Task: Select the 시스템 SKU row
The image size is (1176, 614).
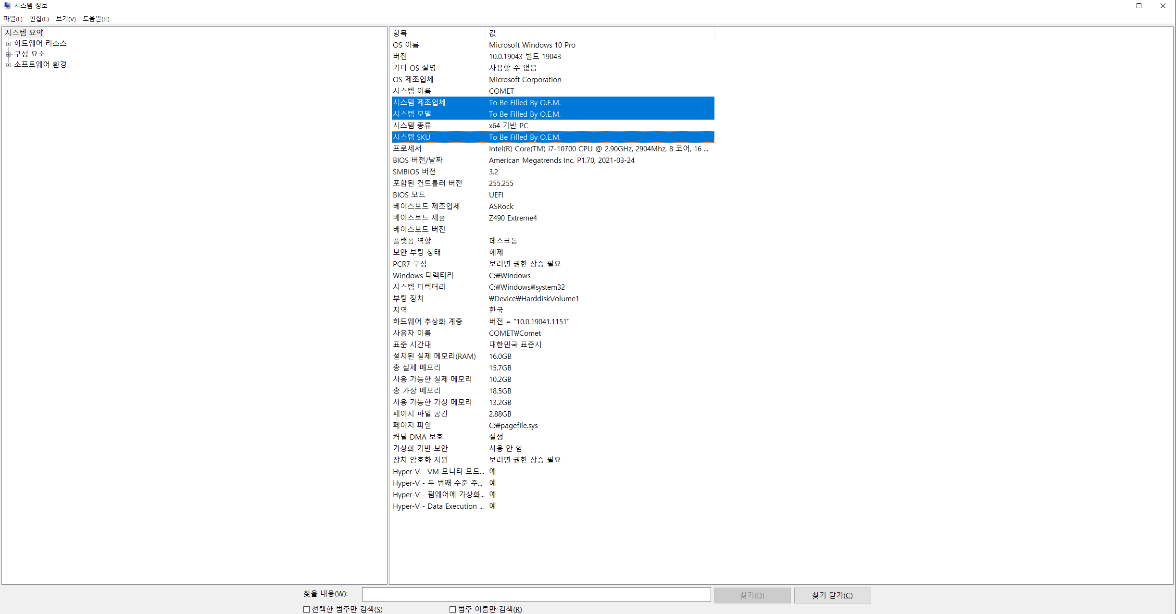Action: click(x=553, y=137)
